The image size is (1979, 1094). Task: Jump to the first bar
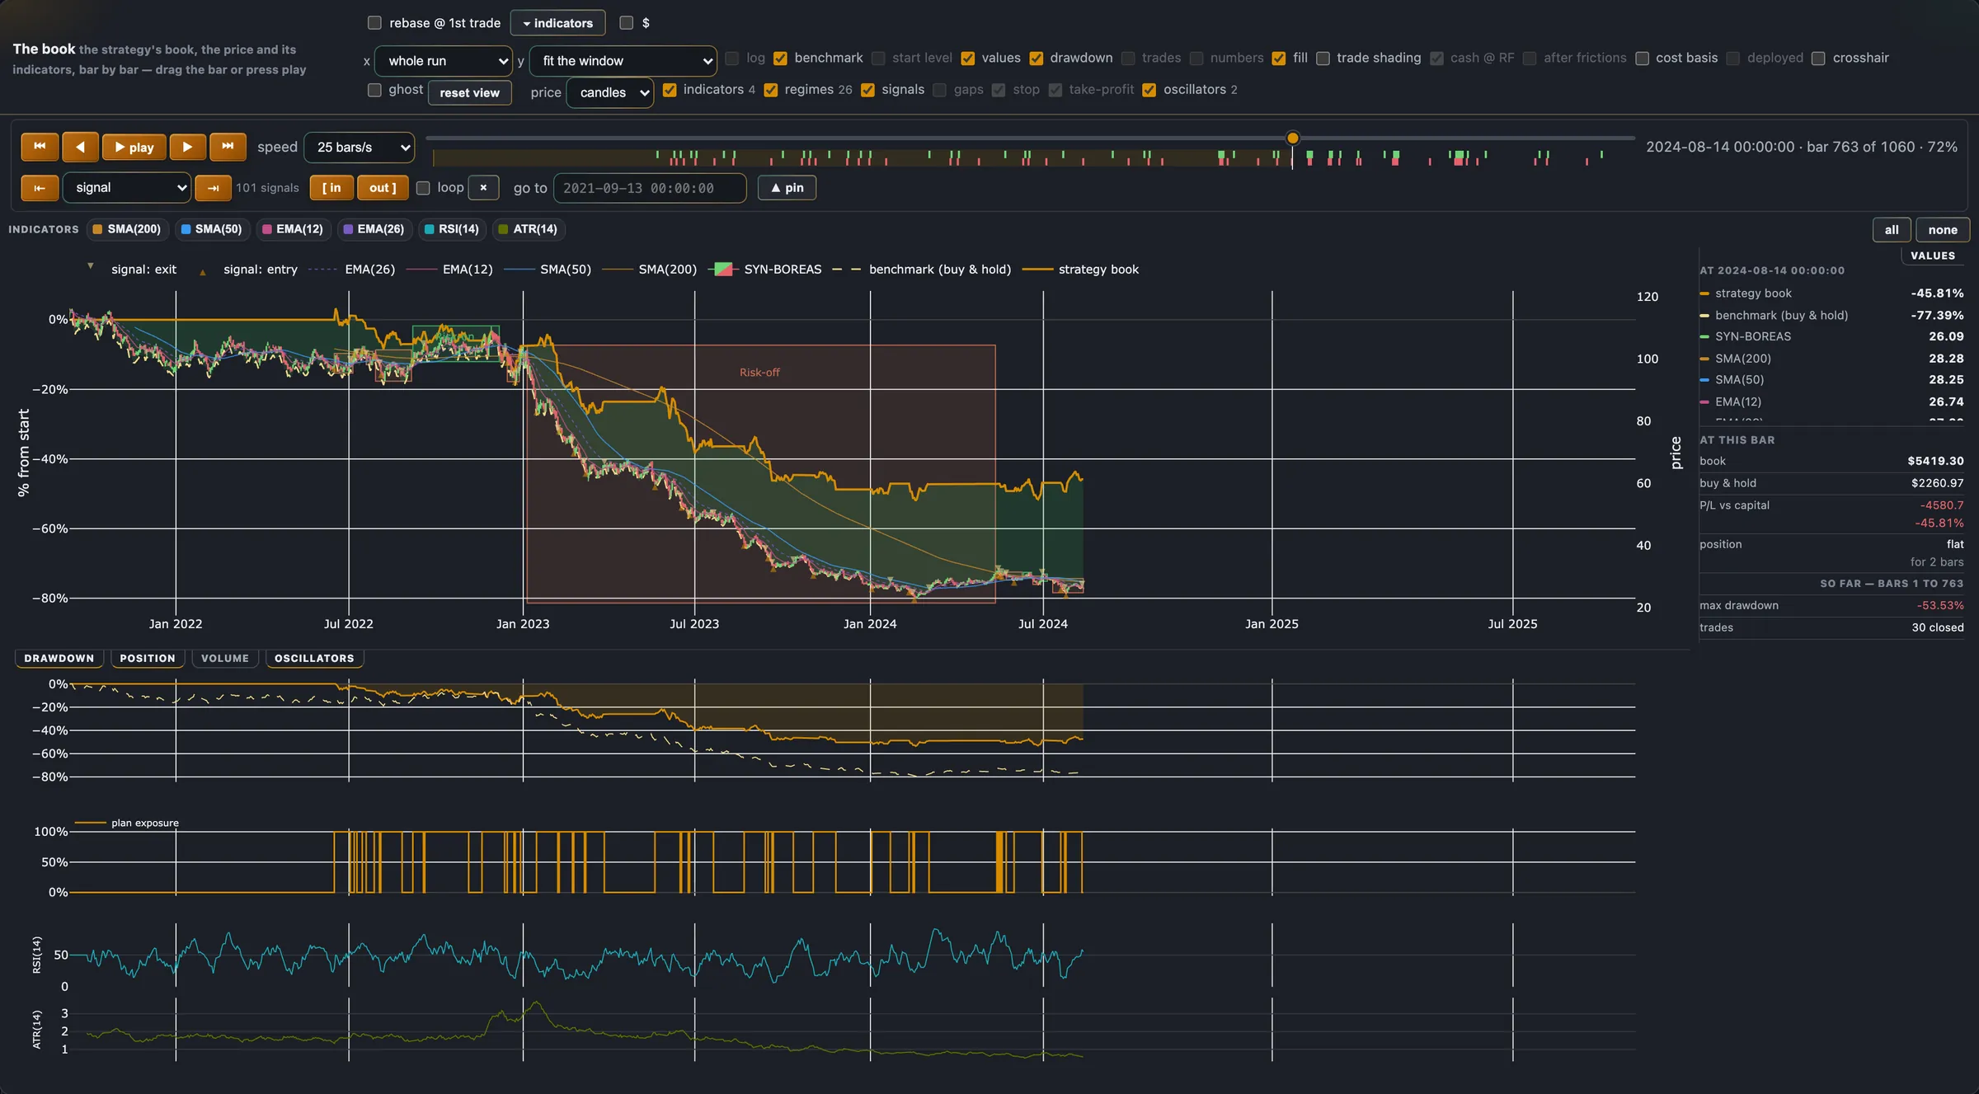[x=40, y=147]
